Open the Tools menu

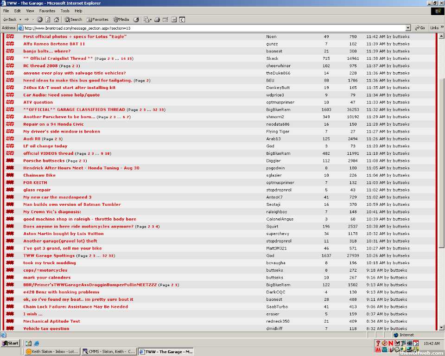65,11
